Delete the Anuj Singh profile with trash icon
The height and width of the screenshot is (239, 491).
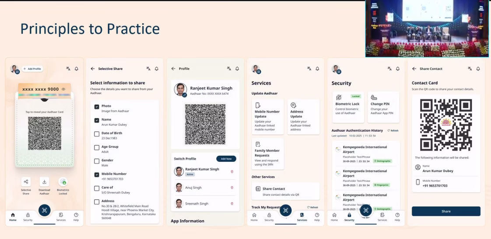tap(232, 188)
